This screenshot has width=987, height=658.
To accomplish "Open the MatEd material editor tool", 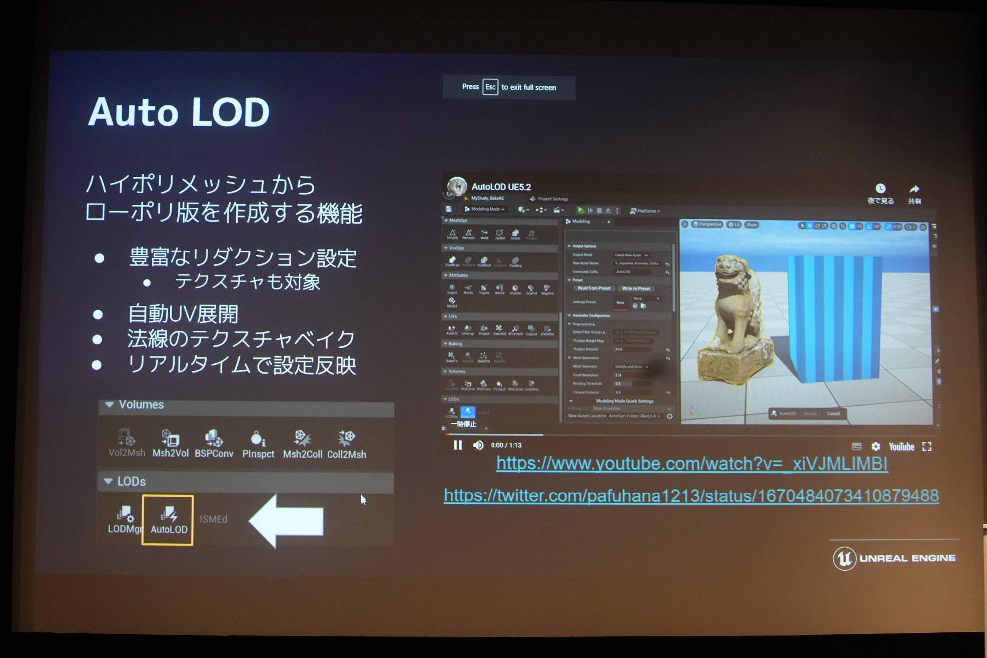I will pyautogui.click(x=452, y=302).
